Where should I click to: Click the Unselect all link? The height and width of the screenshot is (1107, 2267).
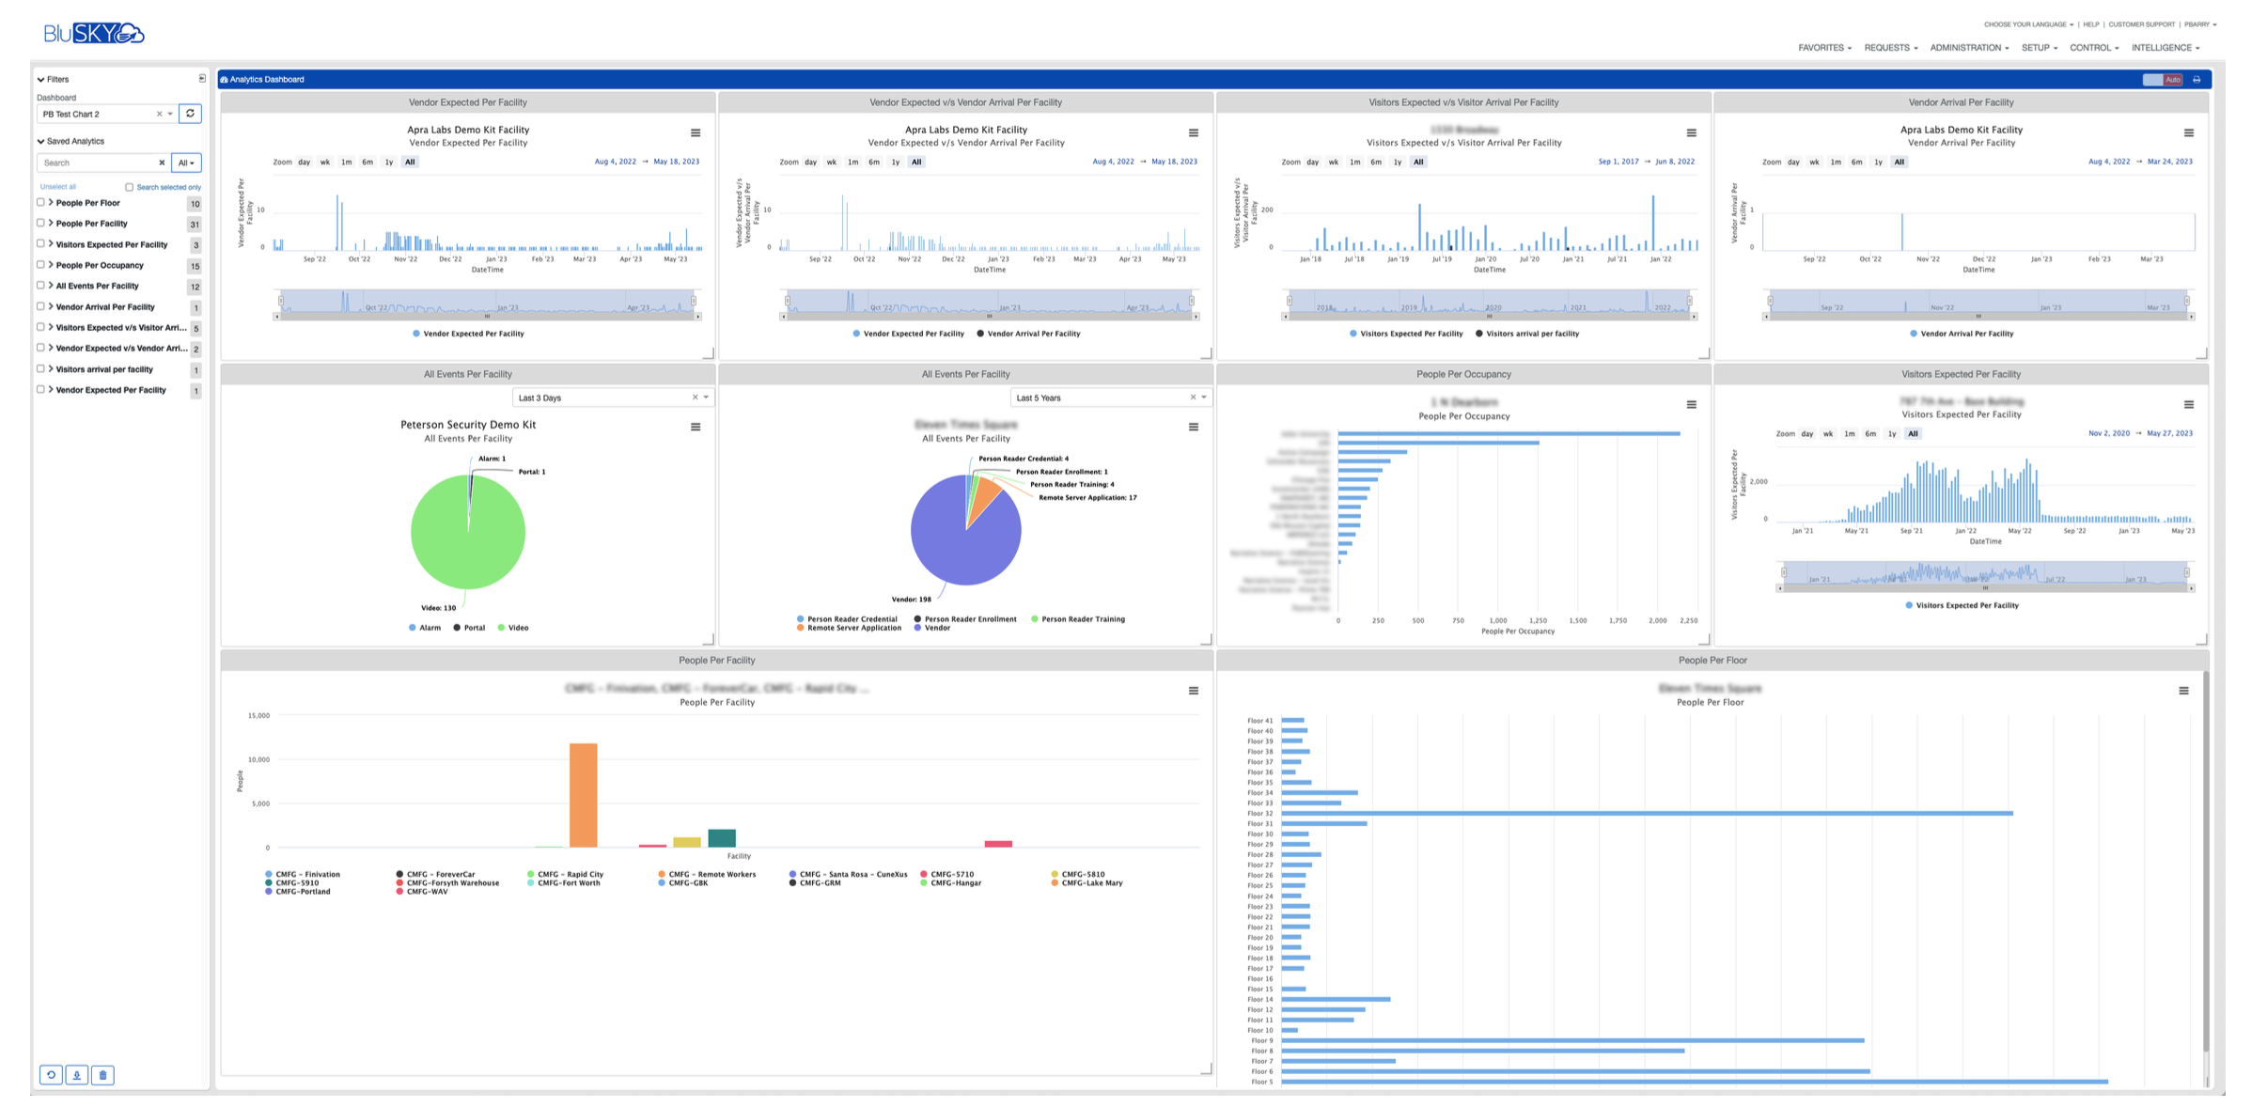pos(58,186)
